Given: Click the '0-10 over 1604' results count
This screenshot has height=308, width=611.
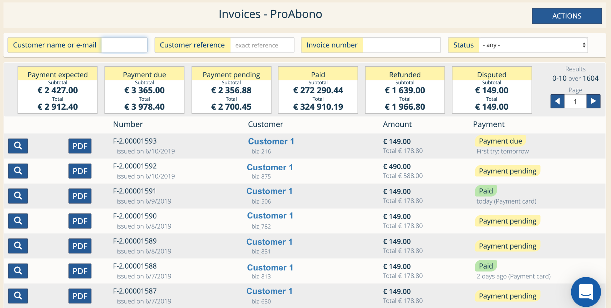Looking at the screenshot, I should (x=575, y=78).
